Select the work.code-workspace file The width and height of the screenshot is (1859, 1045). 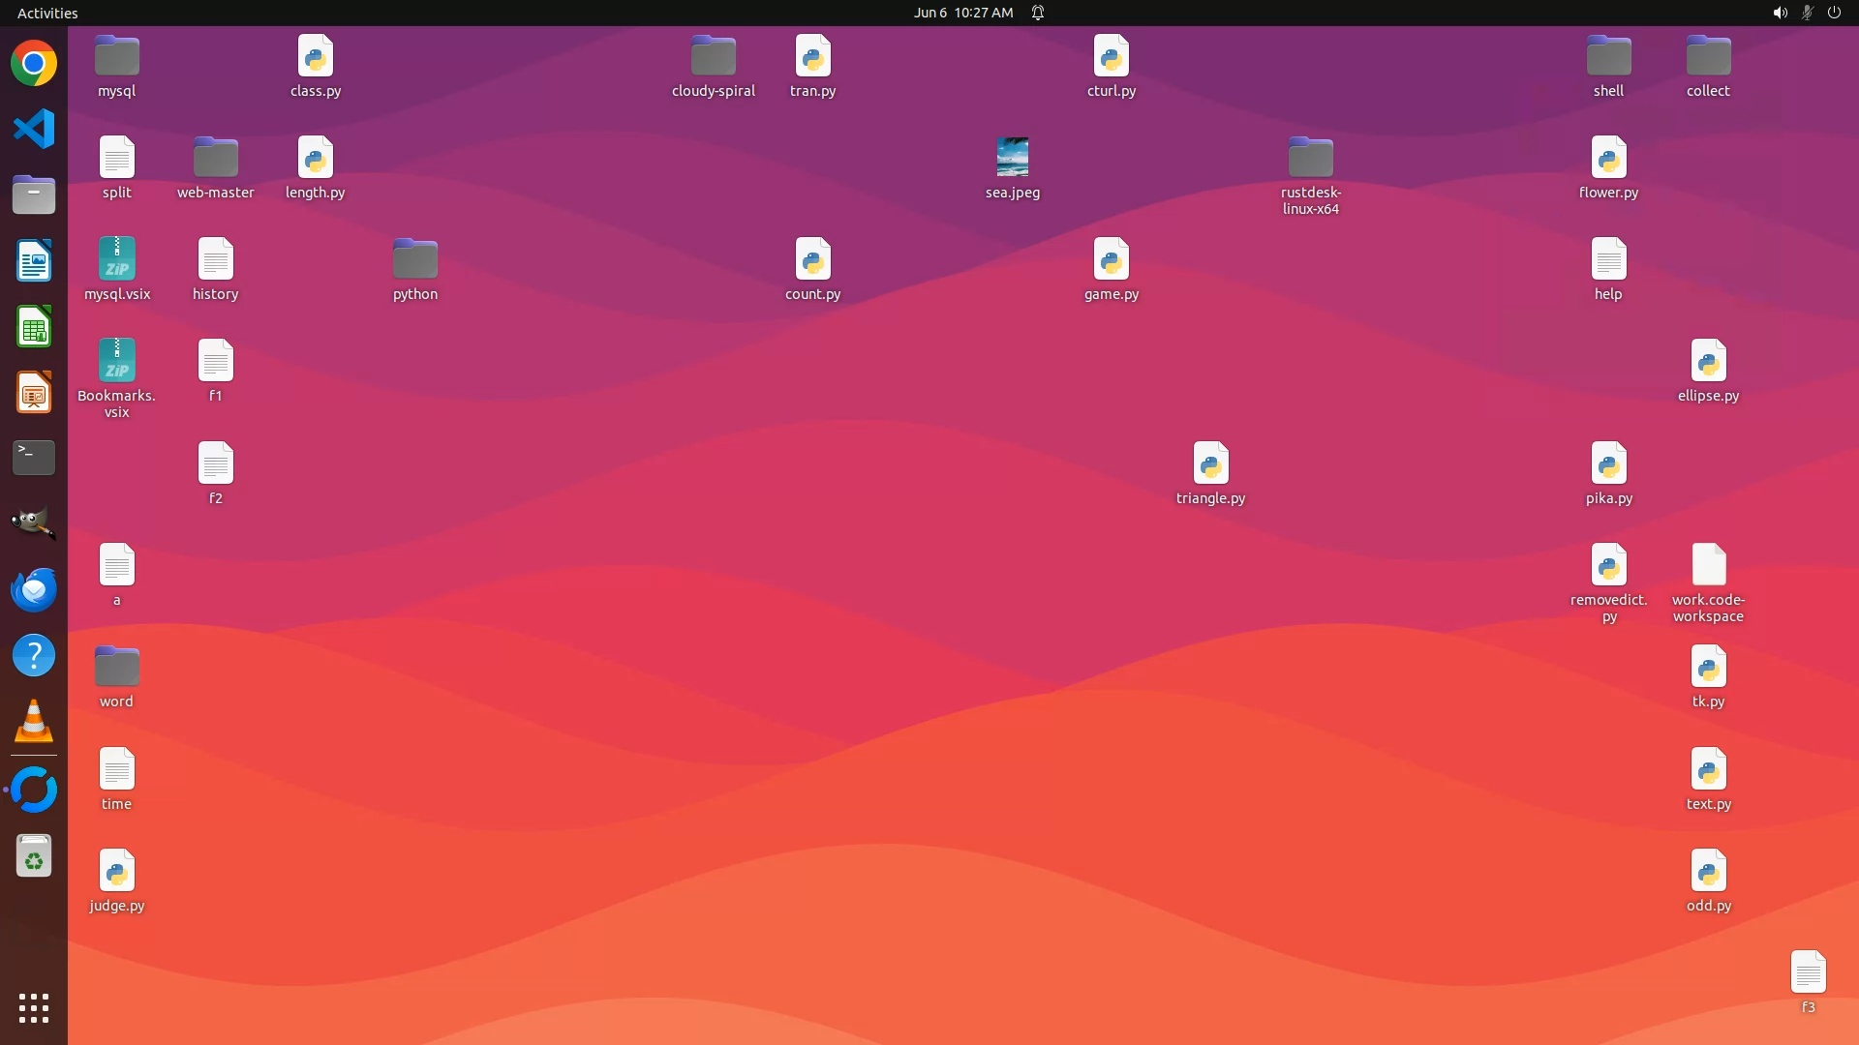(x=1708, y=565)
